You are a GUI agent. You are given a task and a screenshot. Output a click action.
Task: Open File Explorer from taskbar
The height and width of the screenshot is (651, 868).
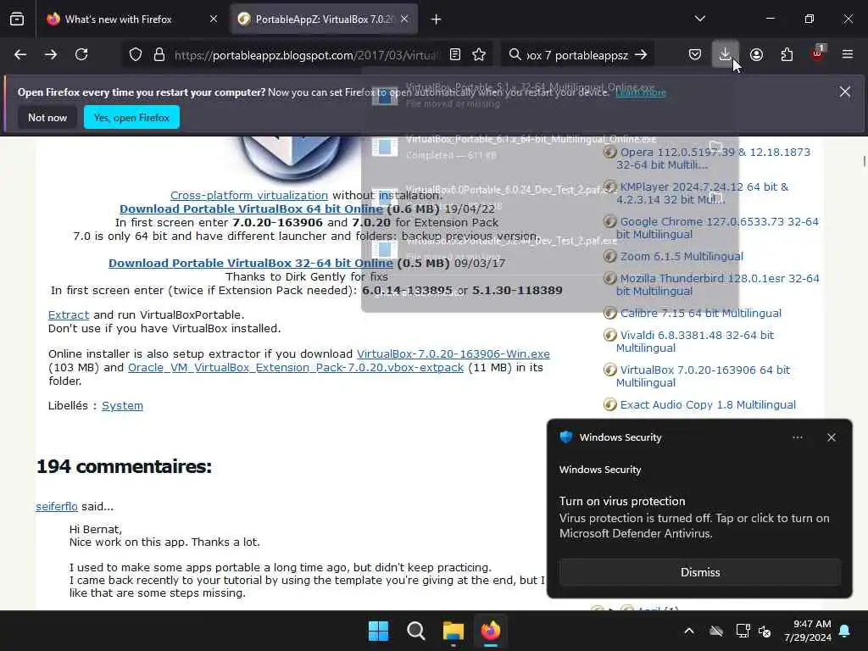(453, 631)
